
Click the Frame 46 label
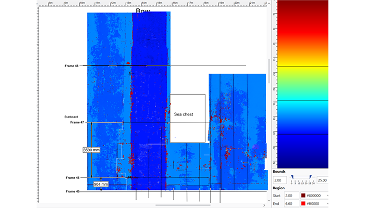click(72, 178)
